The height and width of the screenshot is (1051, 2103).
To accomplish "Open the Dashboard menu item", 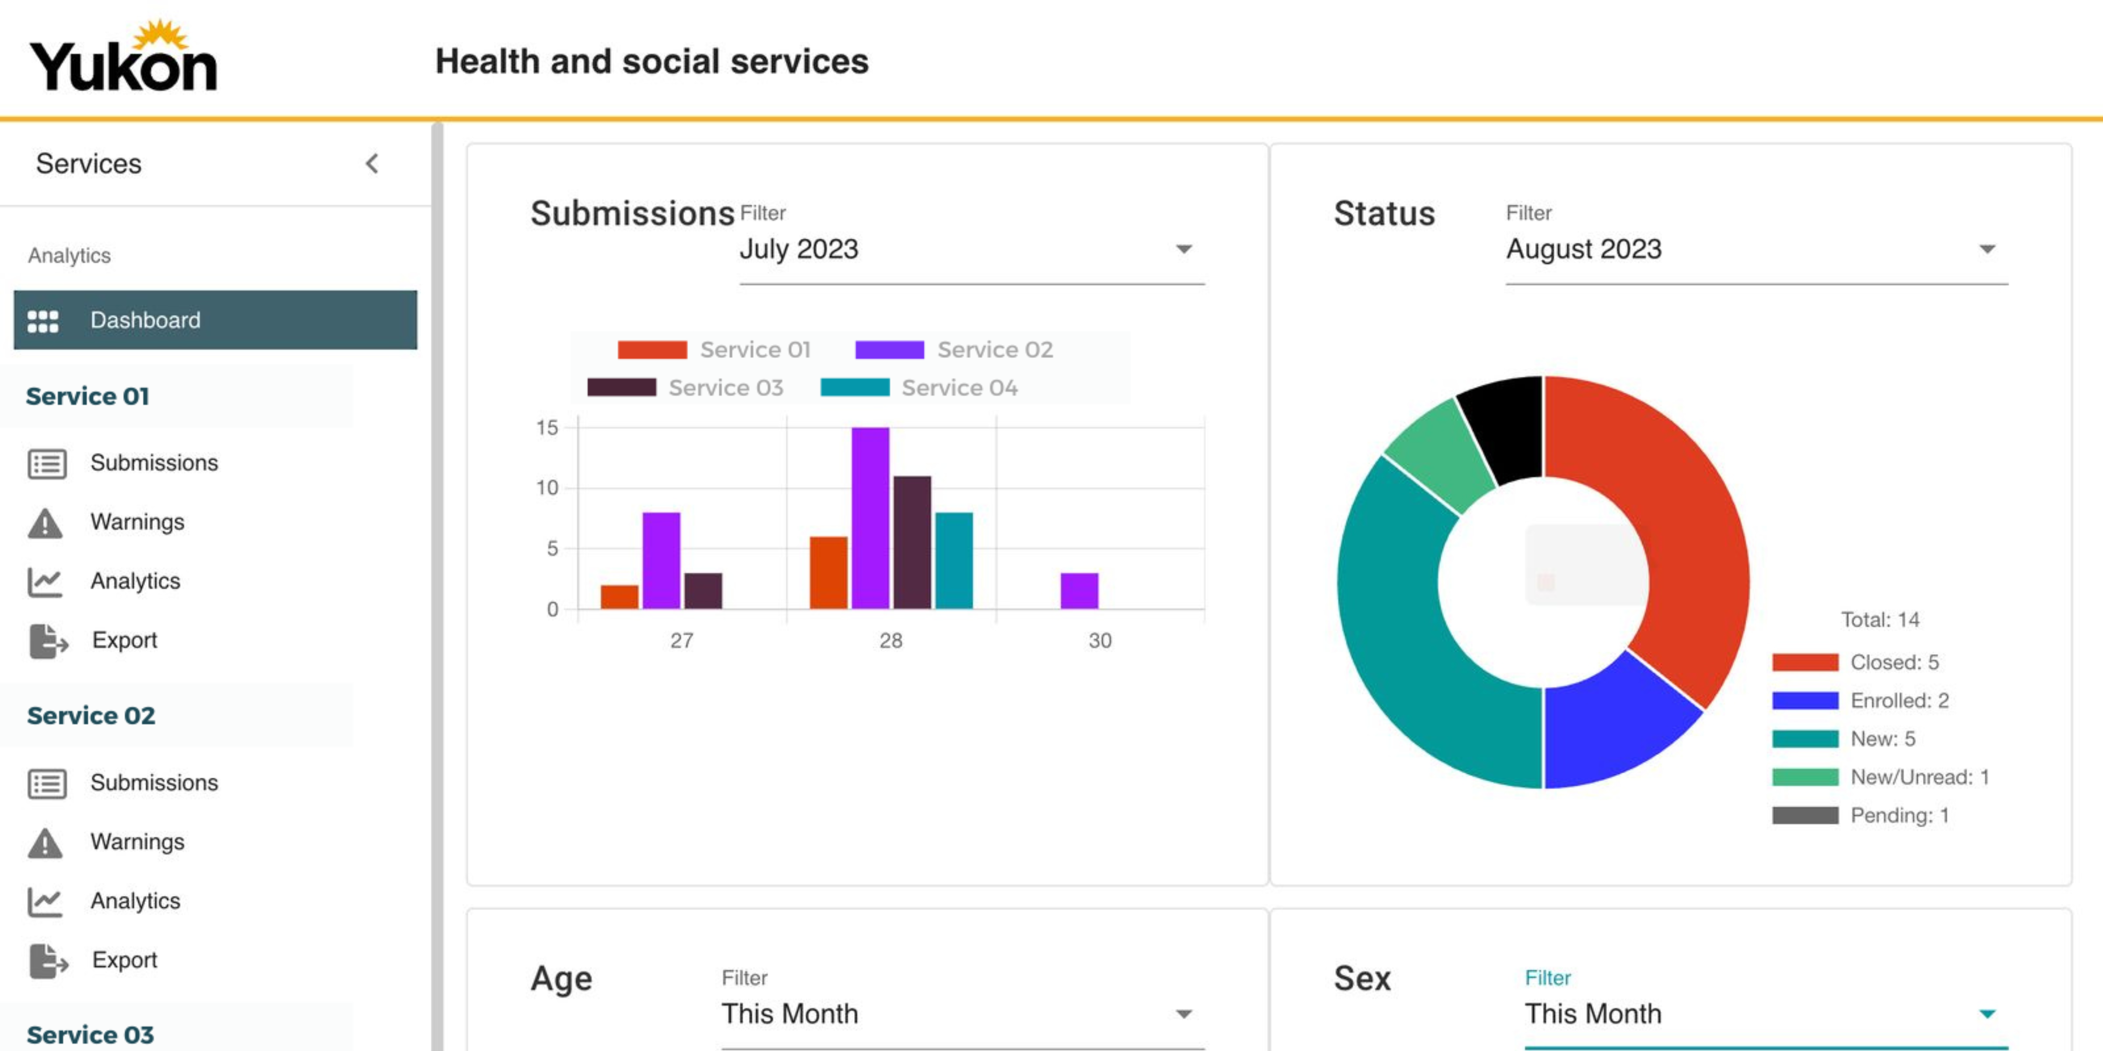I will [215, 320].
